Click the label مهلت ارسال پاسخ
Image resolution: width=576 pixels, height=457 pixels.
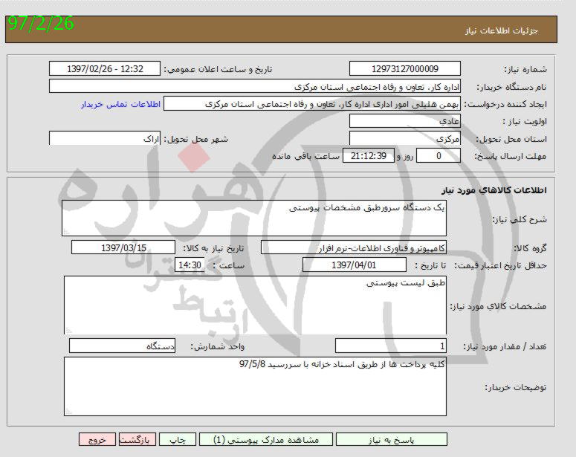click(x=511, y=157)
